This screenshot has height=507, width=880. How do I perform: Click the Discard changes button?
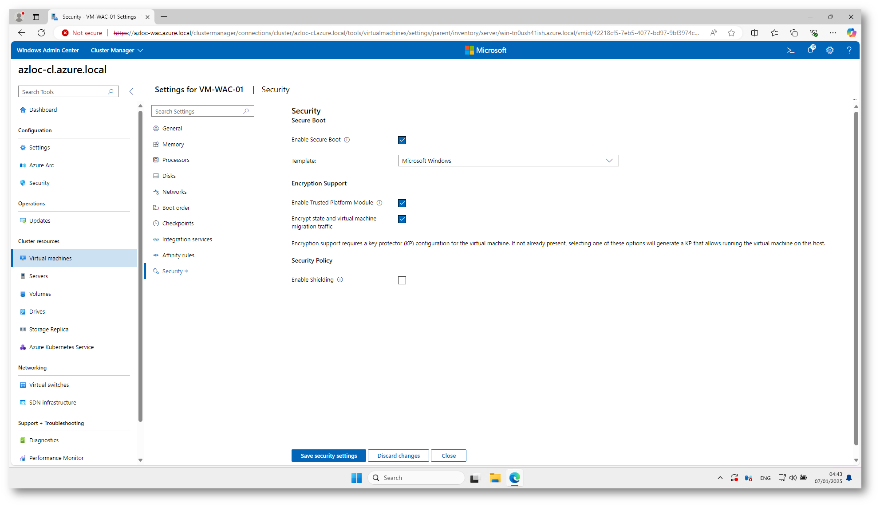(399, 456)
